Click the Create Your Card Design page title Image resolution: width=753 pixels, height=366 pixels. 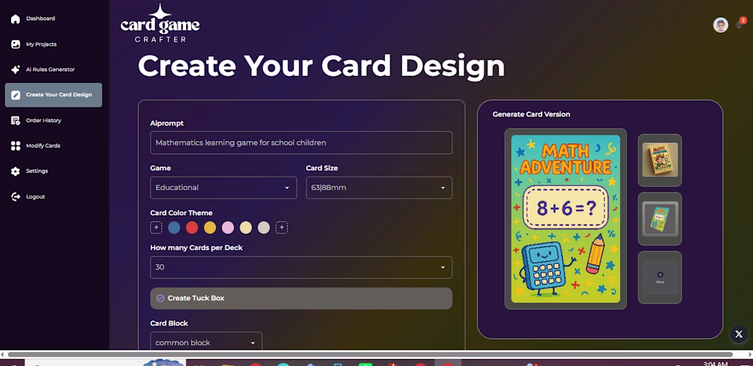pos(321,65)
